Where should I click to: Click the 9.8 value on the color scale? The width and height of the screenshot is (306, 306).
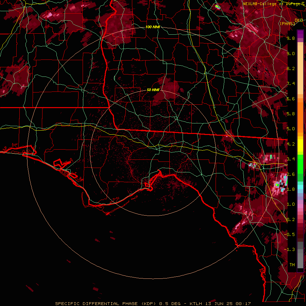pos(291,38)
